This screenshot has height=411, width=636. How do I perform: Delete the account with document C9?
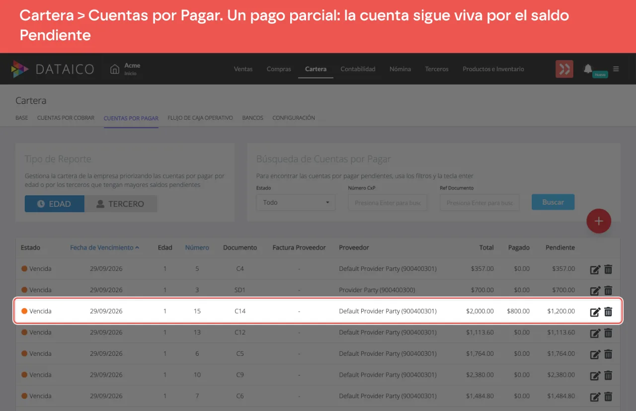point(608,376)
